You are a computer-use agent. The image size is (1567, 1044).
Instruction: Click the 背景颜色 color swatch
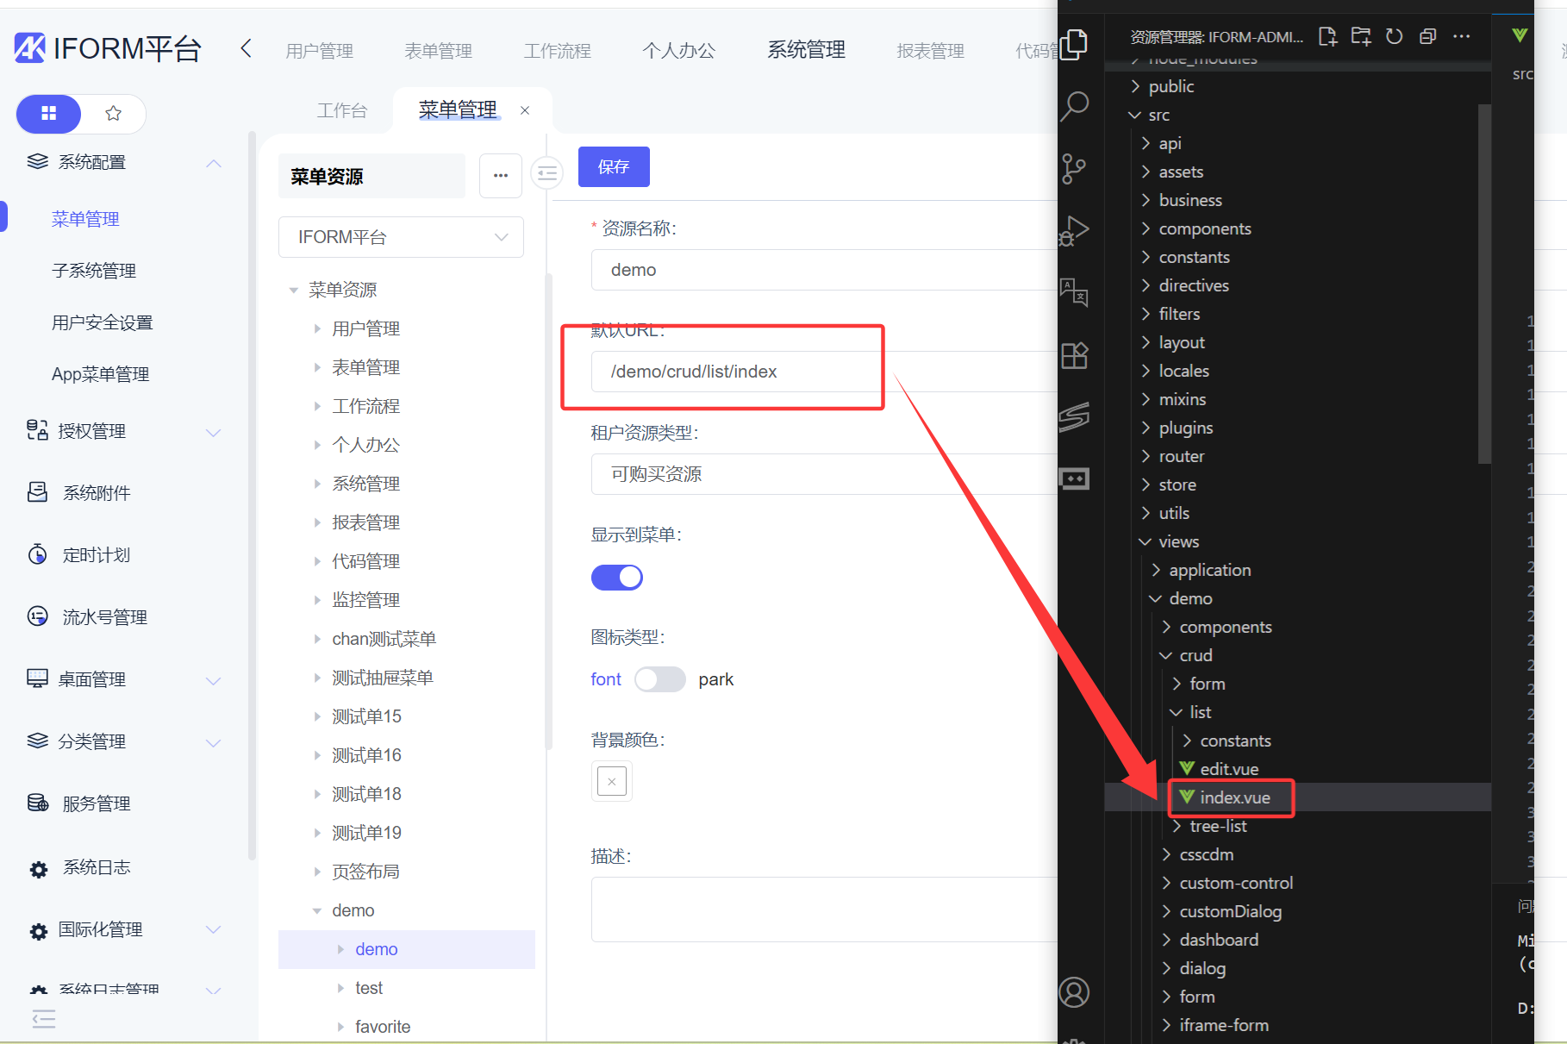[611, 781]
